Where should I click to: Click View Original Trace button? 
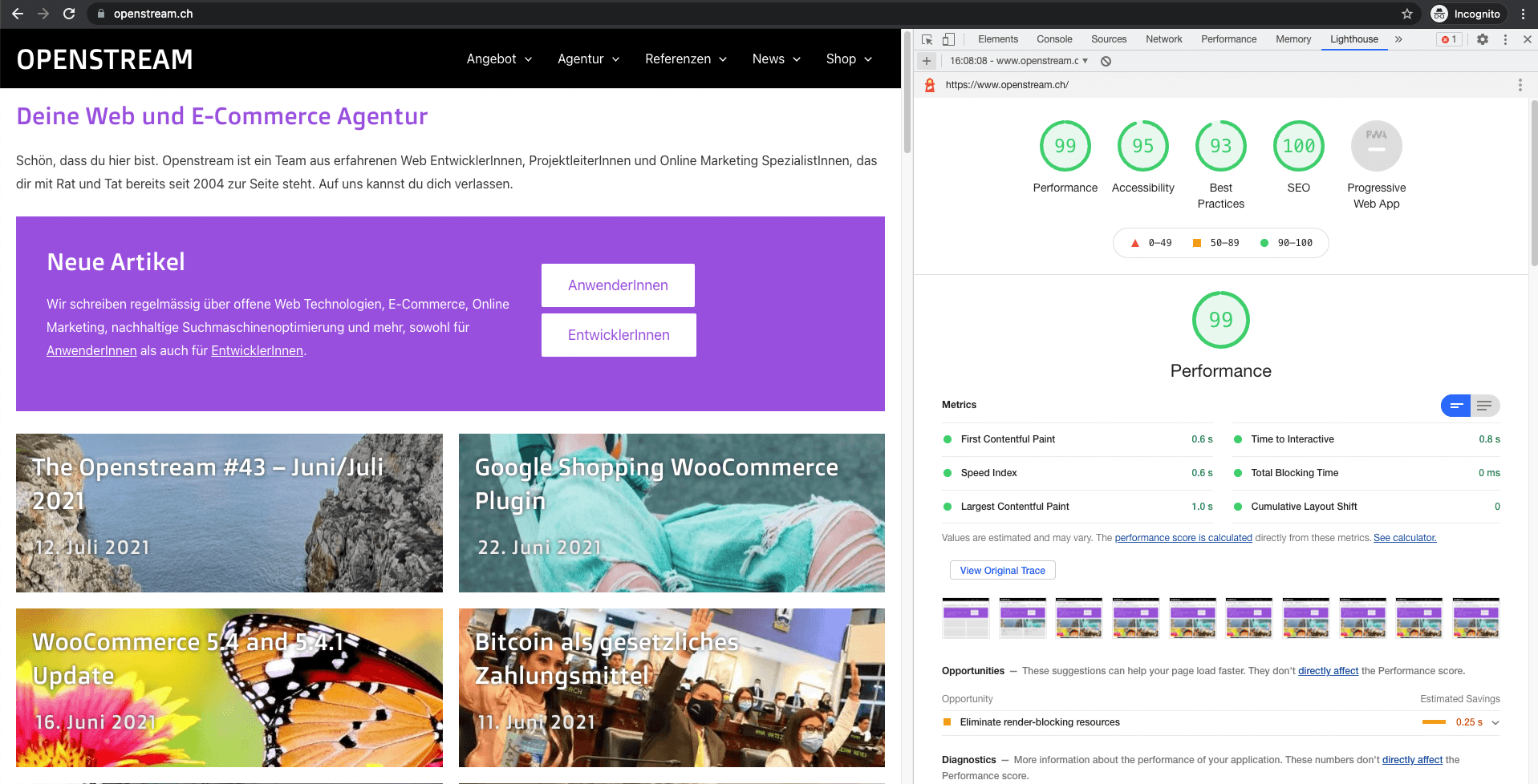click(x=1002, y=571)
